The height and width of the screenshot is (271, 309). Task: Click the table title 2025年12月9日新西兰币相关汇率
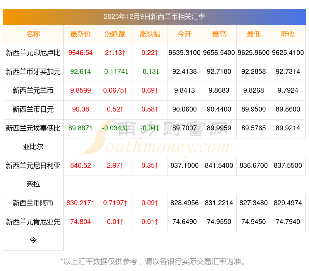pos(154,17)
